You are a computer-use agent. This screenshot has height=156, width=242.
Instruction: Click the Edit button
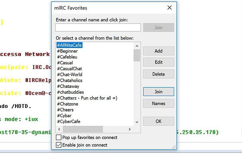click(x=159, y=62)
